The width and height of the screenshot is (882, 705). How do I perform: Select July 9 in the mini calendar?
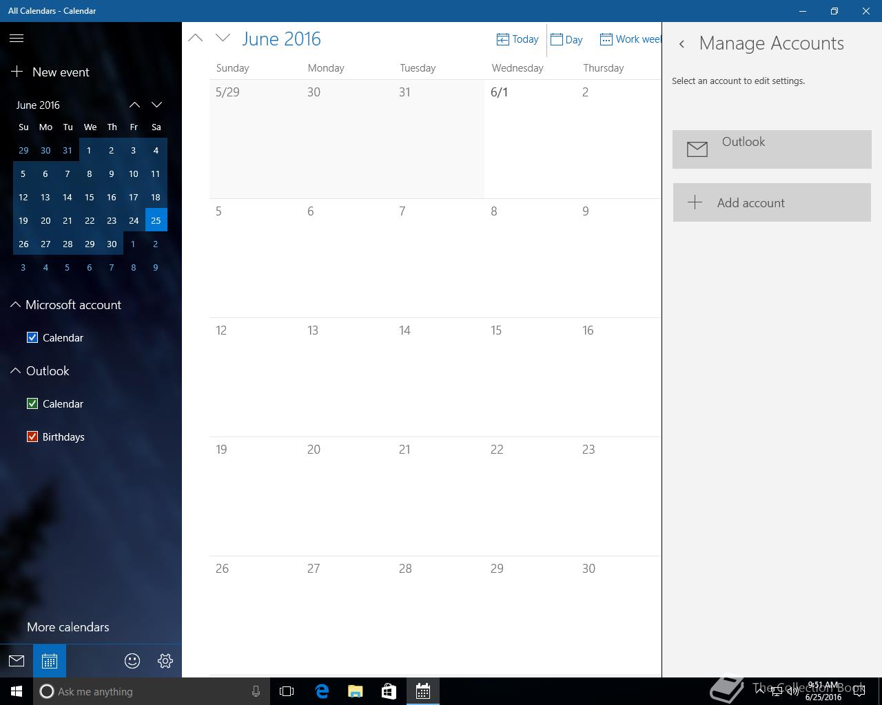pyautogui.click(x=156, y=267)
